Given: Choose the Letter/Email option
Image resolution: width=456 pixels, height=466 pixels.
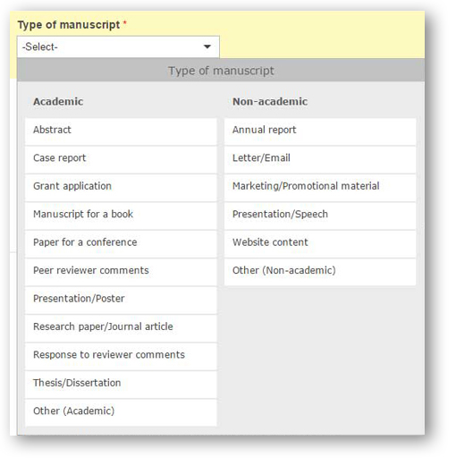Looking at the screenshot, I should [320, 159].
